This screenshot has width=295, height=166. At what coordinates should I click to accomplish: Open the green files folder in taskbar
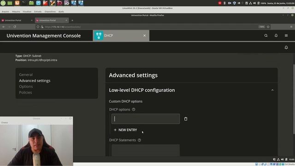[x=31, y=3]
